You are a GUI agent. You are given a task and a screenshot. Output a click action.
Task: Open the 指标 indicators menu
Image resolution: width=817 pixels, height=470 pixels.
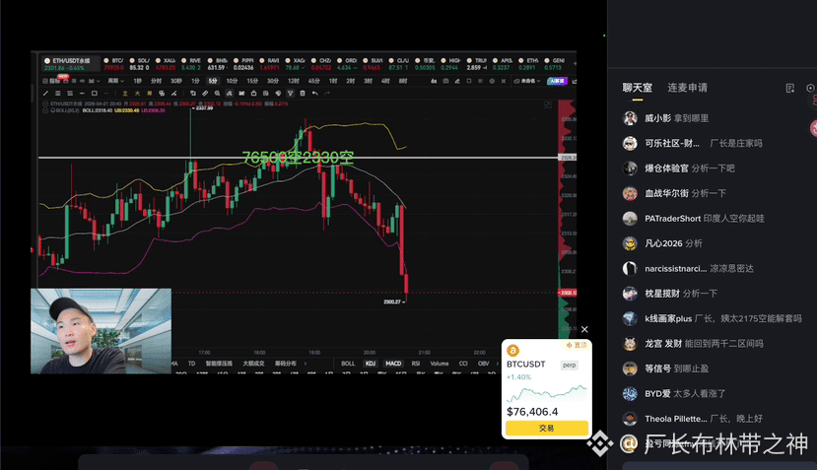click(51, 81)
